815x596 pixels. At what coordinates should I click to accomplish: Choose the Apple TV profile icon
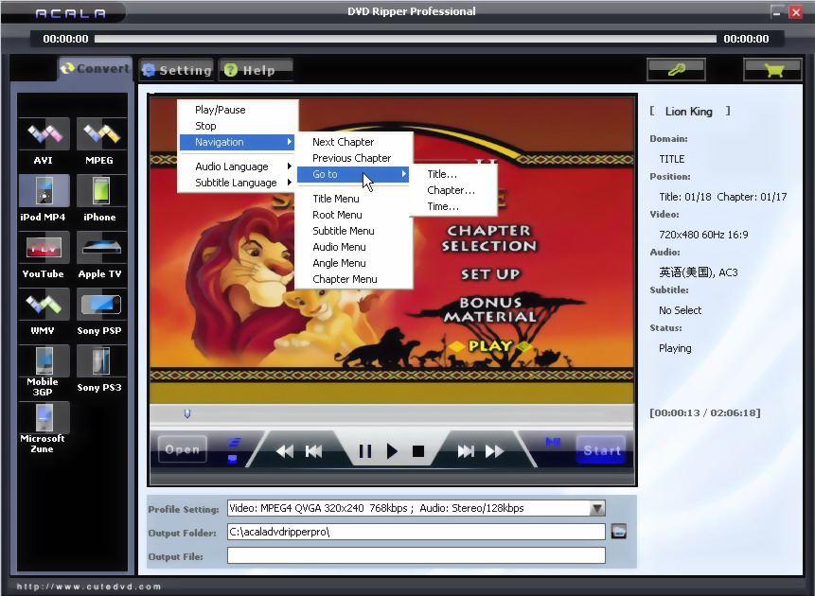pyautogui.click(x=99, y=249)
